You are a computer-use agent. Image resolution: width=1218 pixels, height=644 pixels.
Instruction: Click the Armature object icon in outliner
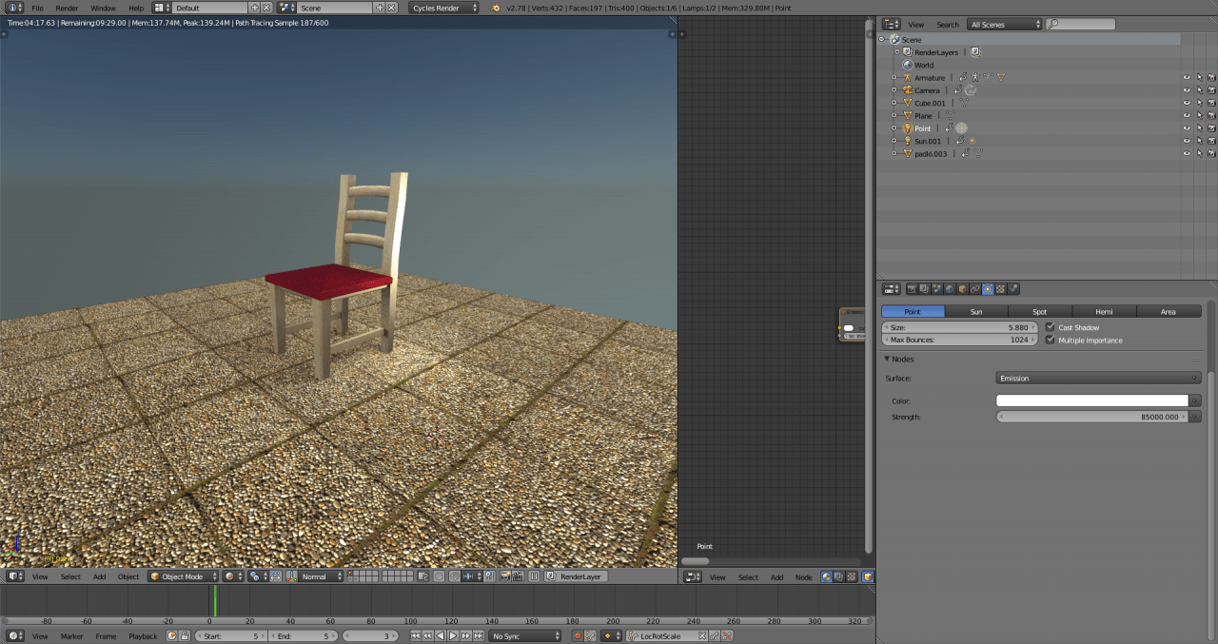coord(907,77)
